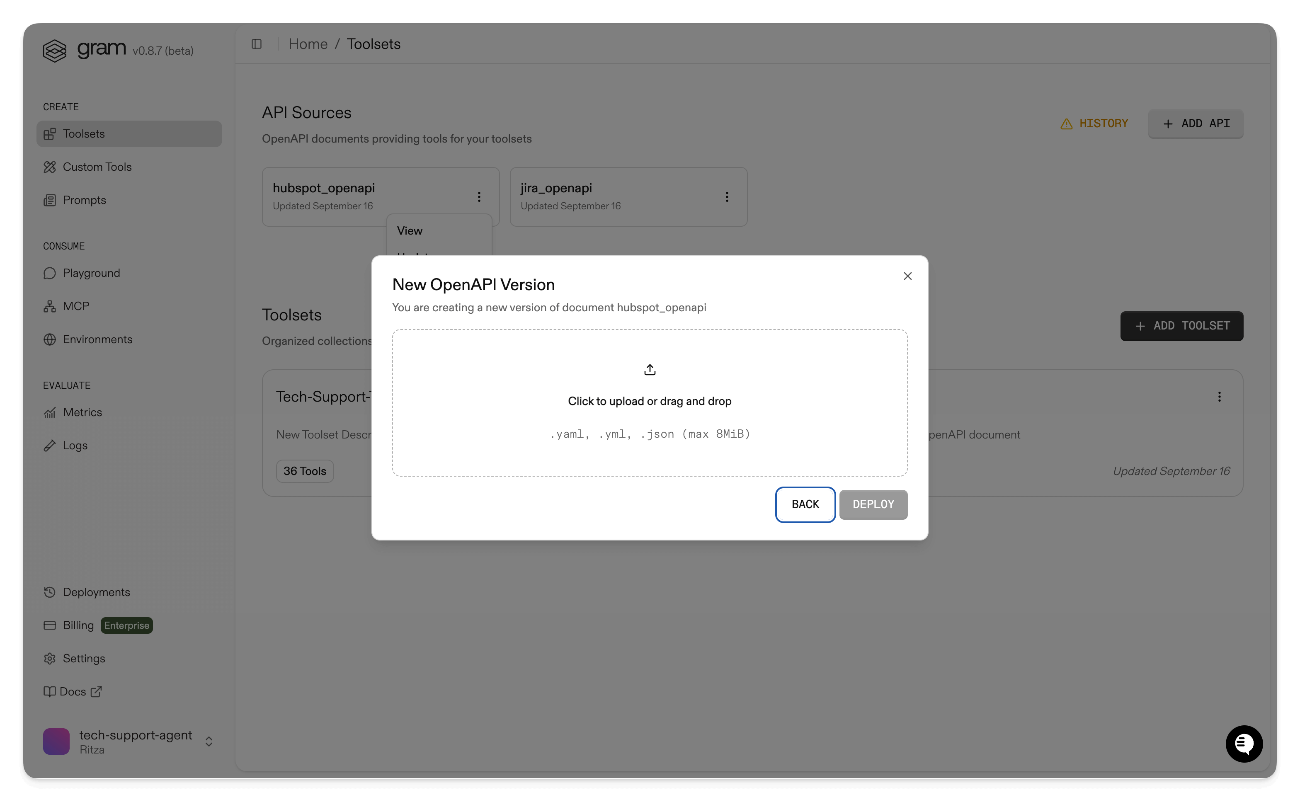Screen dimensions: 1300x802
Task: Select the Toolsets icon in the sidebar
Action: (x=50, y=133)
